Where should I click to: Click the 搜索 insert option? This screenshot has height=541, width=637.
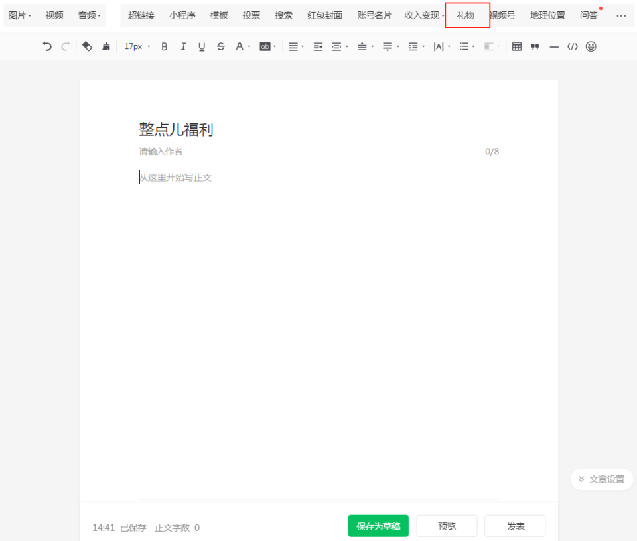click(x=283, y=15)
